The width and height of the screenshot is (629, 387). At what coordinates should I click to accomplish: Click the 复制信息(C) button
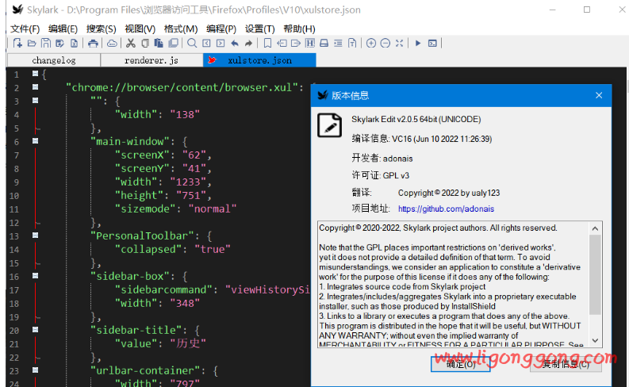pyautogui.click(x=566, y=364)
